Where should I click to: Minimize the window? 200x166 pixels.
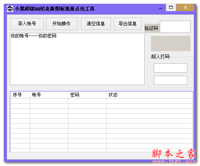[161, 8]
